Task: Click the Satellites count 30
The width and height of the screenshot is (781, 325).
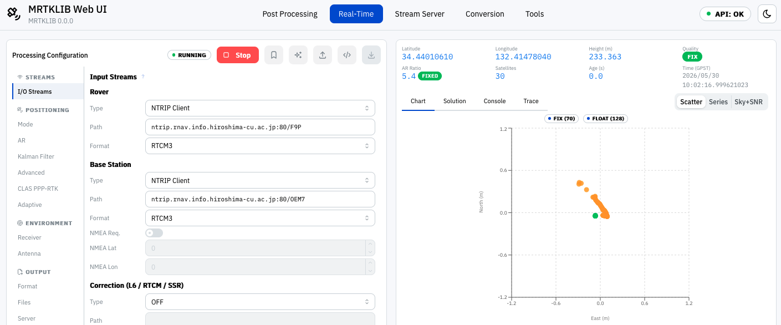Action: point(500,77)
